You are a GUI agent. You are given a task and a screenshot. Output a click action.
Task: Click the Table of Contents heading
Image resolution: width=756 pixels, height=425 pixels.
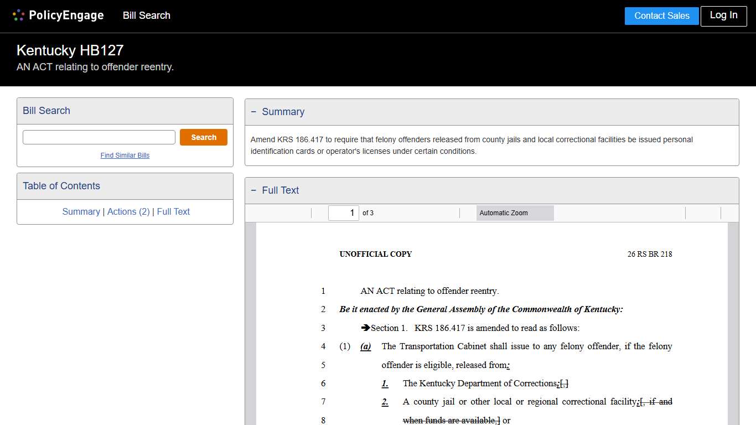coord(61,186)
